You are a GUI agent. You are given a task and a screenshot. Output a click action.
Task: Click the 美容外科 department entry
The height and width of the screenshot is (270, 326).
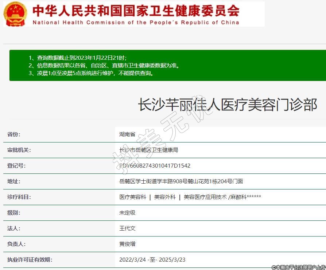click(165, 197)
